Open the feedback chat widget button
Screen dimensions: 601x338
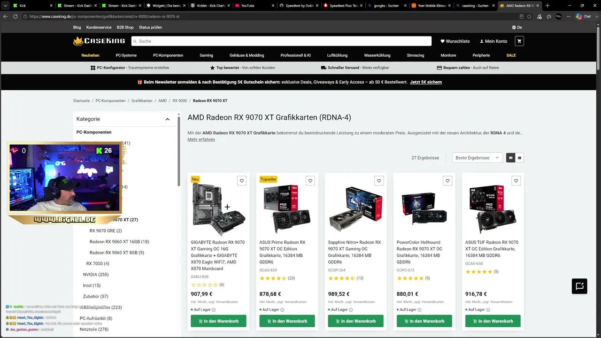579,286
